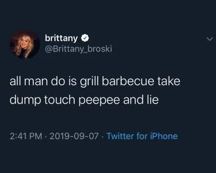Click the word and in the tweet
The image size is (216, 173).
pos(133,99)
